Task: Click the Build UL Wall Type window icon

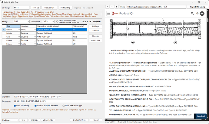Action: click(2, 2)
